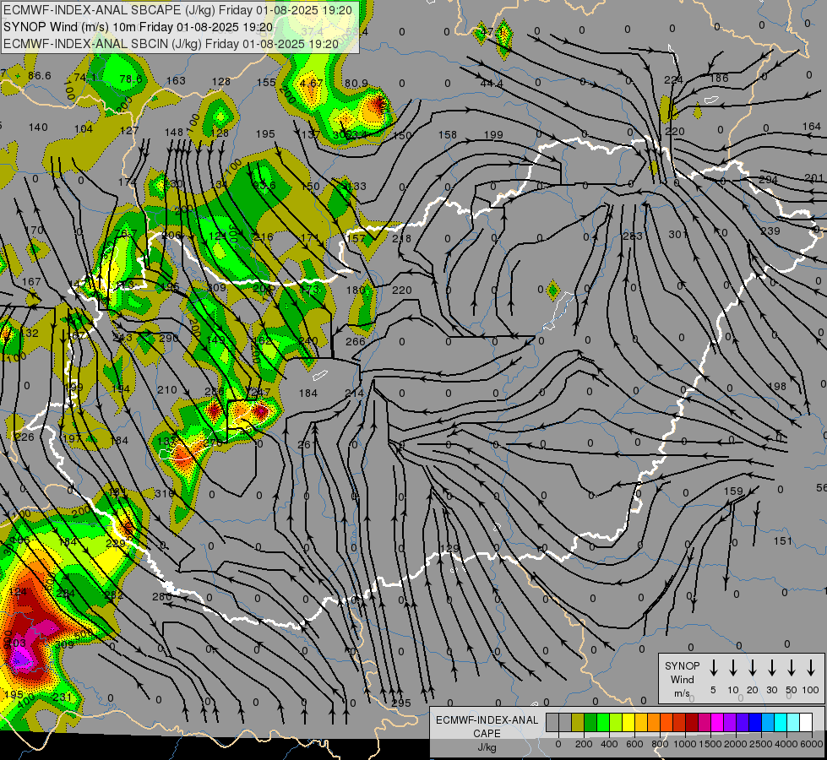Select the white CAPE legend swatch
Viewport: 827px width, 760px height.
[x=805, y=723]
